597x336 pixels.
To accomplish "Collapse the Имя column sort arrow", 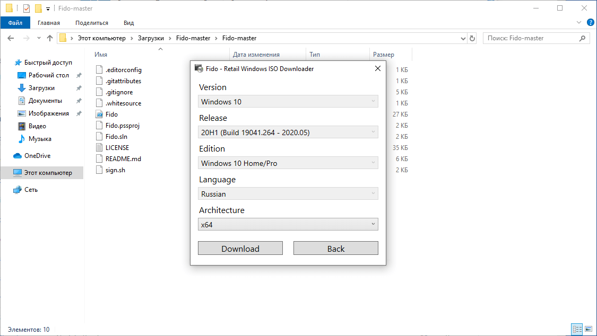I will [x=160, y=49].
